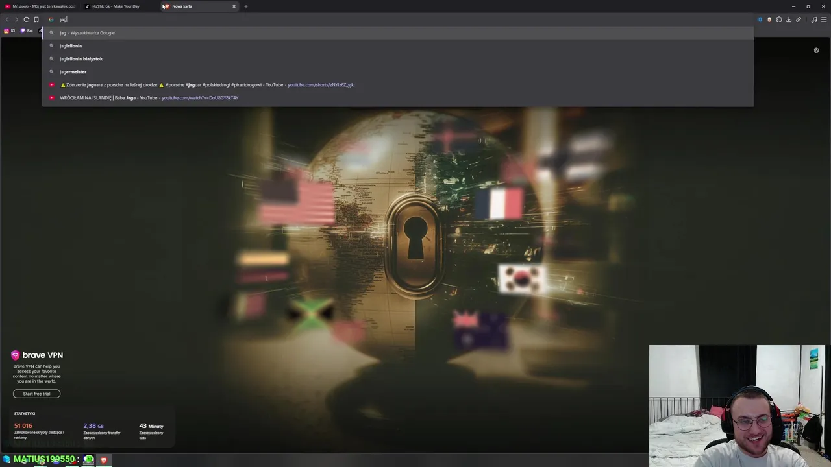Open the green character app in taskbar
This screenshot has width=831, height=467.
click(x=89, y=460)
